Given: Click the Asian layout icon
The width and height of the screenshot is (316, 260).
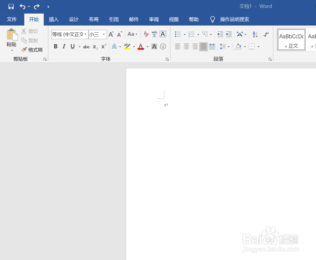Looking at the screenshot, I should click(240, 34).
